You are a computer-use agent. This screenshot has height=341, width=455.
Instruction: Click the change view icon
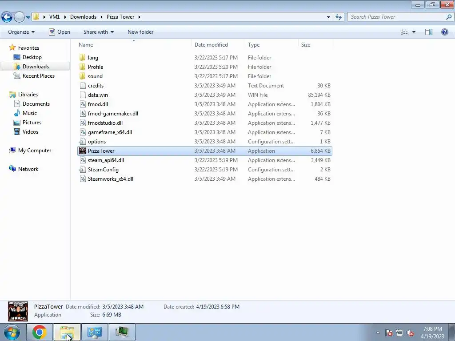click(x=404, y=32)
